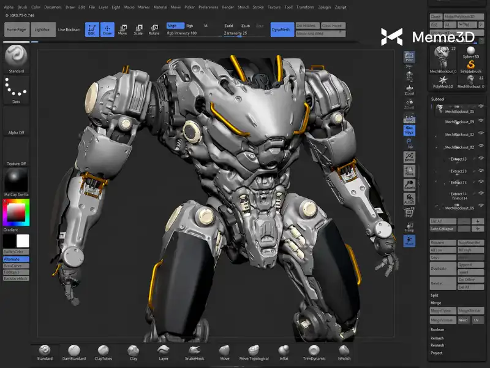
Task: Enable Zadd mode
Action: [228, 26]
